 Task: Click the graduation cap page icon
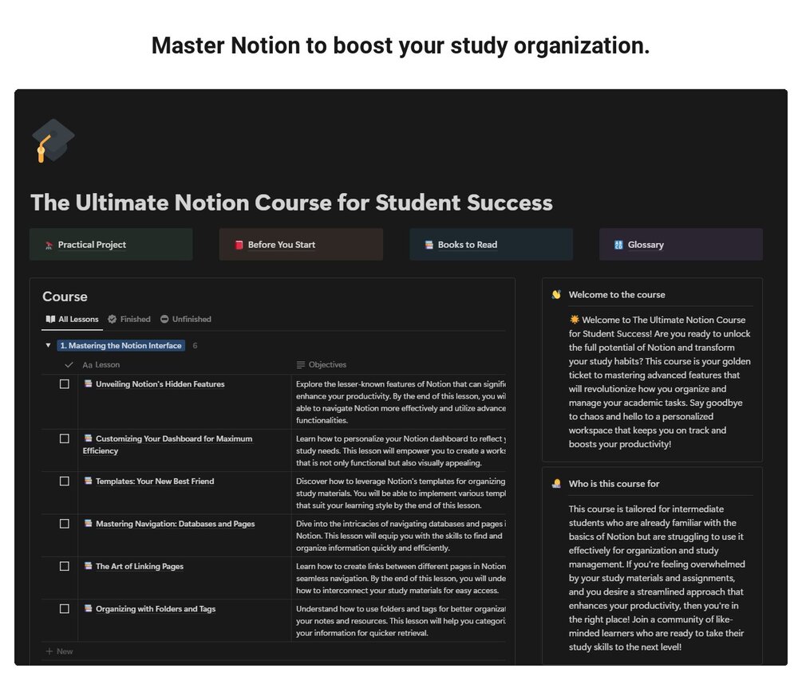(x=53, y=140)
